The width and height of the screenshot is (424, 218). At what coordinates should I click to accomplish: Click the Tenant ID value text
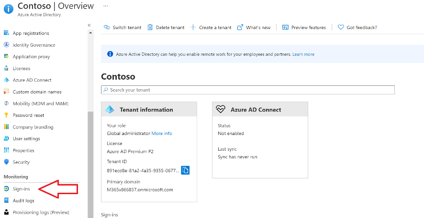(x=143, y=171)
